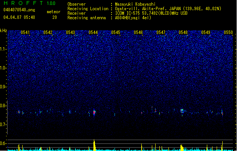
Task: Click the 0.6 kHz frequency label
Action: (3, 143)
